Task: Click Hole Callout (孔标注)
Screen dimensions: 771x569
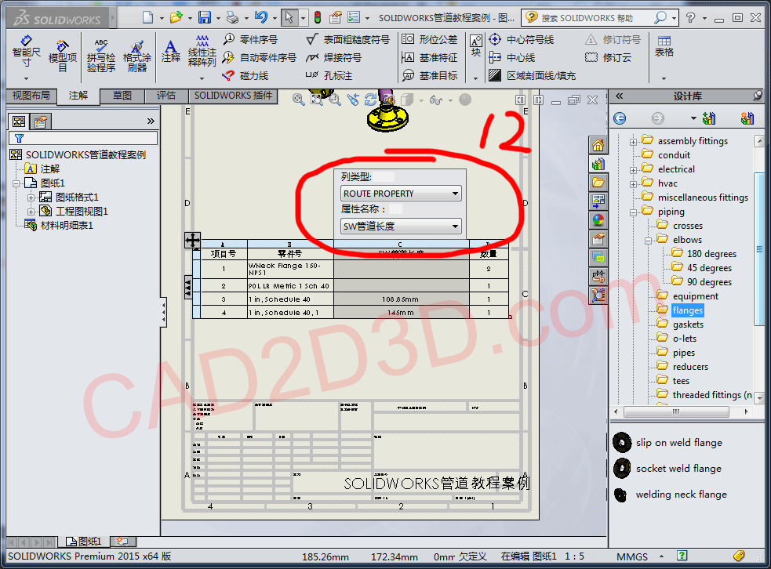Action: pos(329,76)
